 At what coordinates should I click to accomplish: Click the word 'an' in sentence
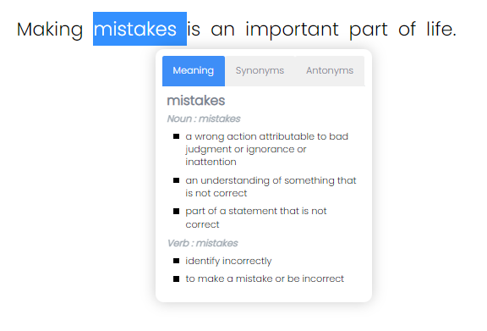click(x=222, y=30)
